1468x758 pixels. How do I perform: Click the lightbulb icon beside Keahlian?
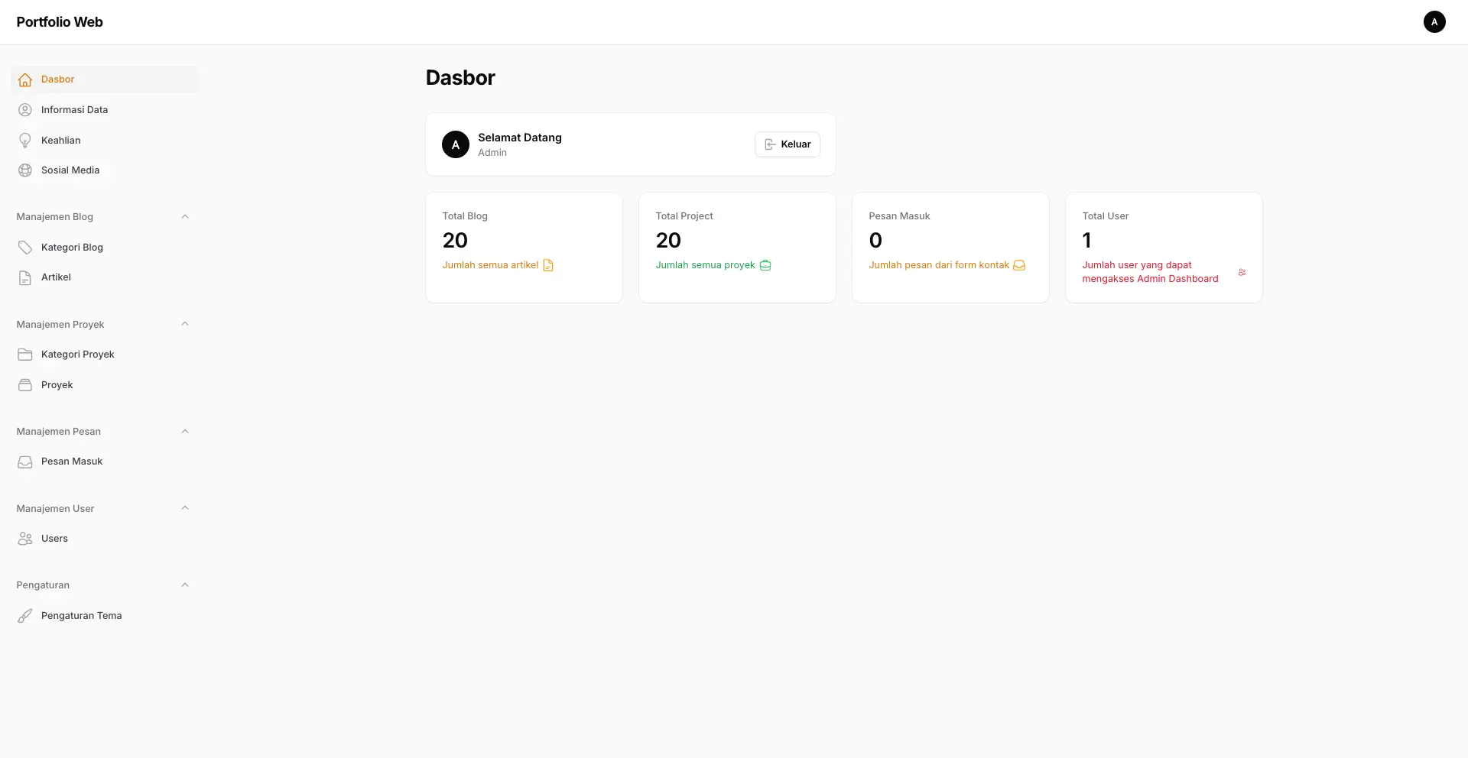tap(25, 140)
